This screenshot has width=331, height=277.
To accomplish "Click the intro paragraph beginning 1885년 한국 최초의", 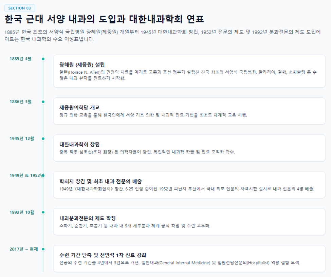I will click(x=163, y=35).
